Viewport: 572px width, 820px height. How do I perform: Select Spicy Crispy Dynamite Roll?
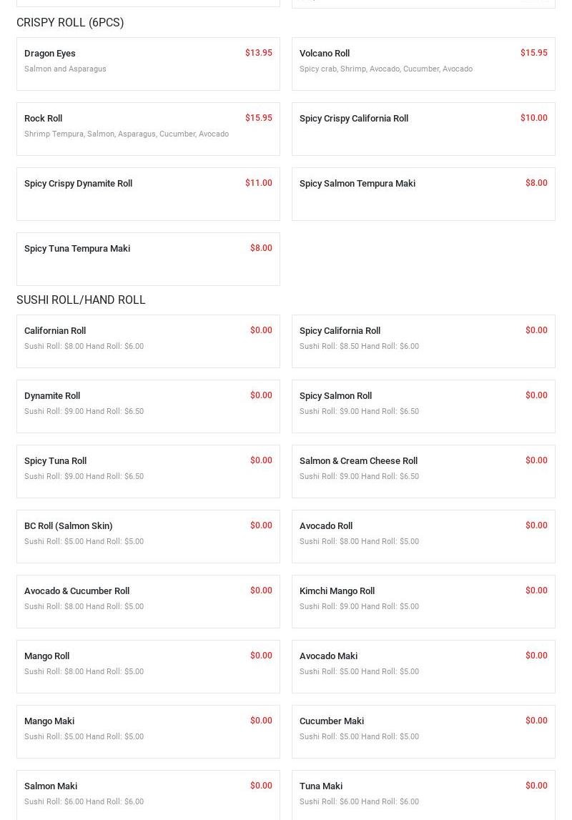[x=79, y=184]
